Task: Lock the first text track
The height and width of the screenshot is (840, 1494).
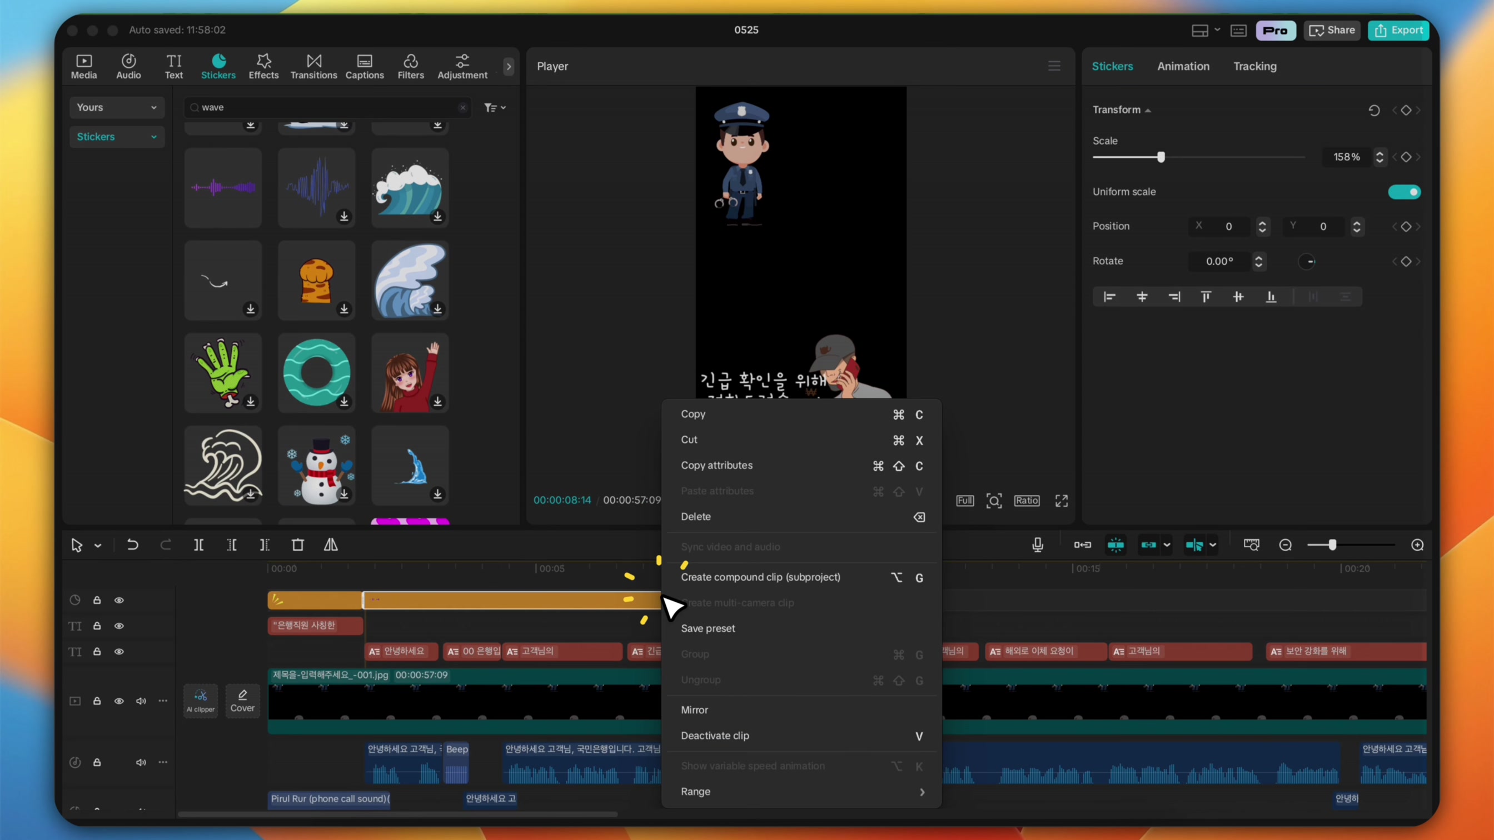Action: click(x=97, y=626)
